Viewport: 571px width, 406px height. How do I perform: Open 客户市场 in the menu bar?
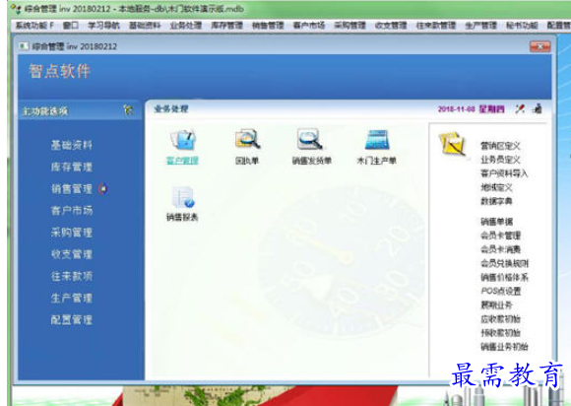coord(309,26)
